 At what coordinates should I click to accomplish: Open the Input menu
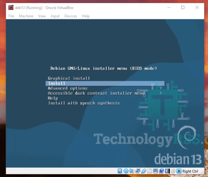pos(55,16)
